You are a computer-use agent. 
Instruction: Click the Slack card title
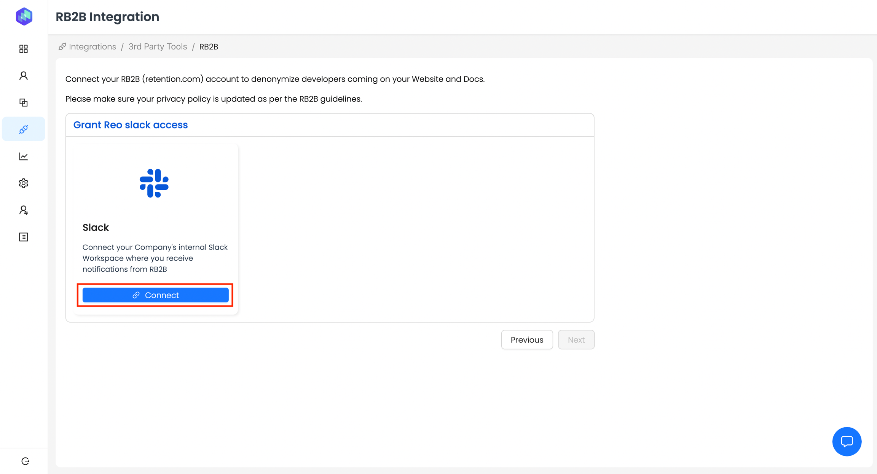[x=96, y=227]
